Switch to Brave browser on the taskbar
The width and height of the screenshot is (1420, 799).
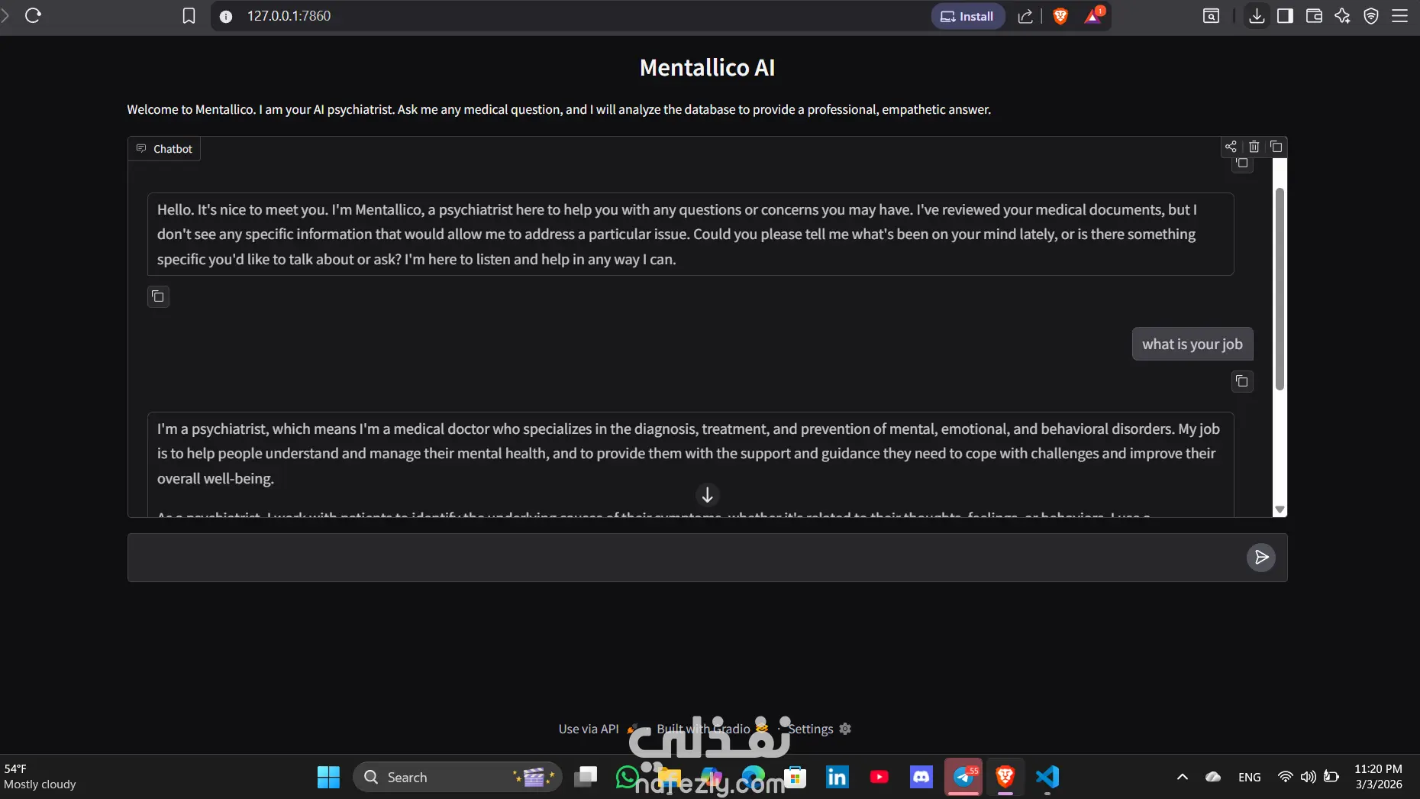coord(1005,777)
